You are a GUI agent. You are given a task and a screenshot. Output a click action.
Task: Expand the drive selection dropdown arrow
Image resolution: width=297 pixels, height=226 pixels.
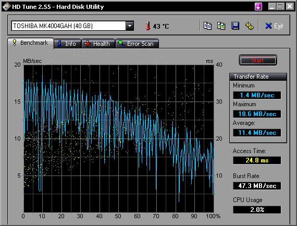[x=130, y=26]
